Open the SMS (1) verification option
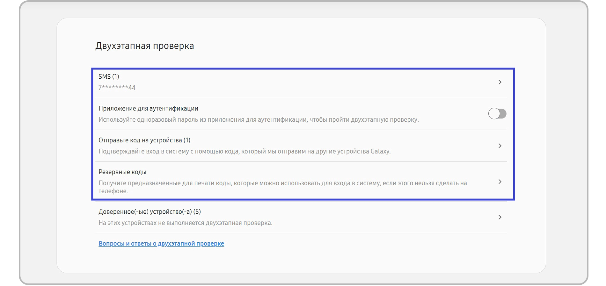Viewport: 606px width, 286px height. (x=109, y=77)
